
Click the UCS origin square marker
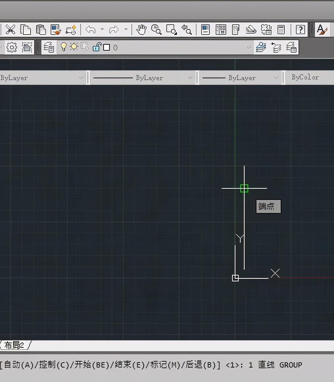point(235,278)
